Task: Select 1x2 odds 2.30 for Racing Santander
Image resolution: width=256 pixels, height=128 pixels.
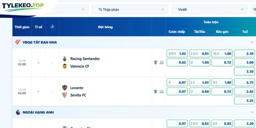Action: coord(244,53)
